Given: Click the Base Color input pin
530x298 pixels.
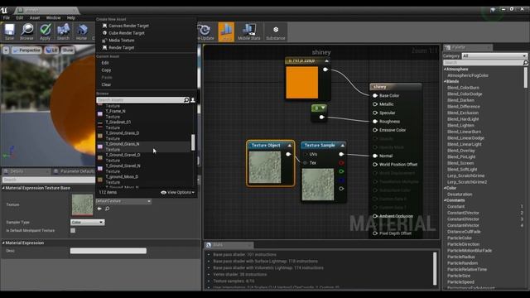Looking at the screenshot, I should pos(375,96).
